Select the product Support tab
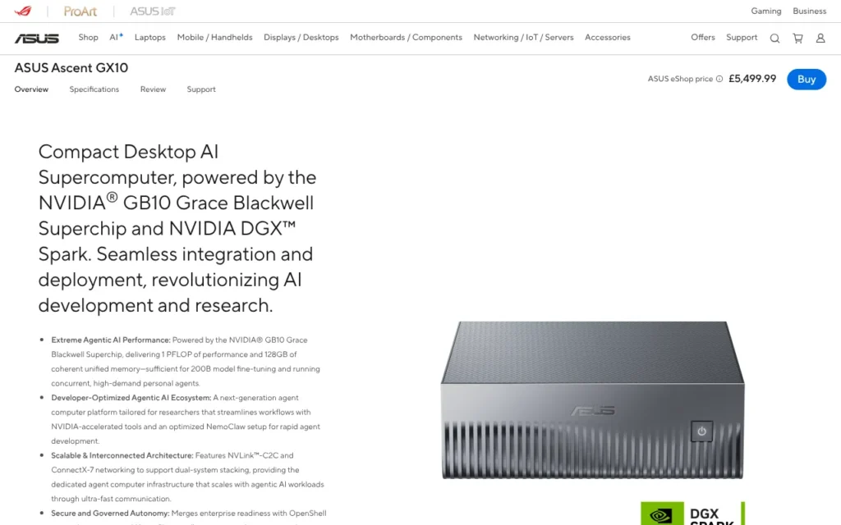The image size is (841, 525). [201, 89]
